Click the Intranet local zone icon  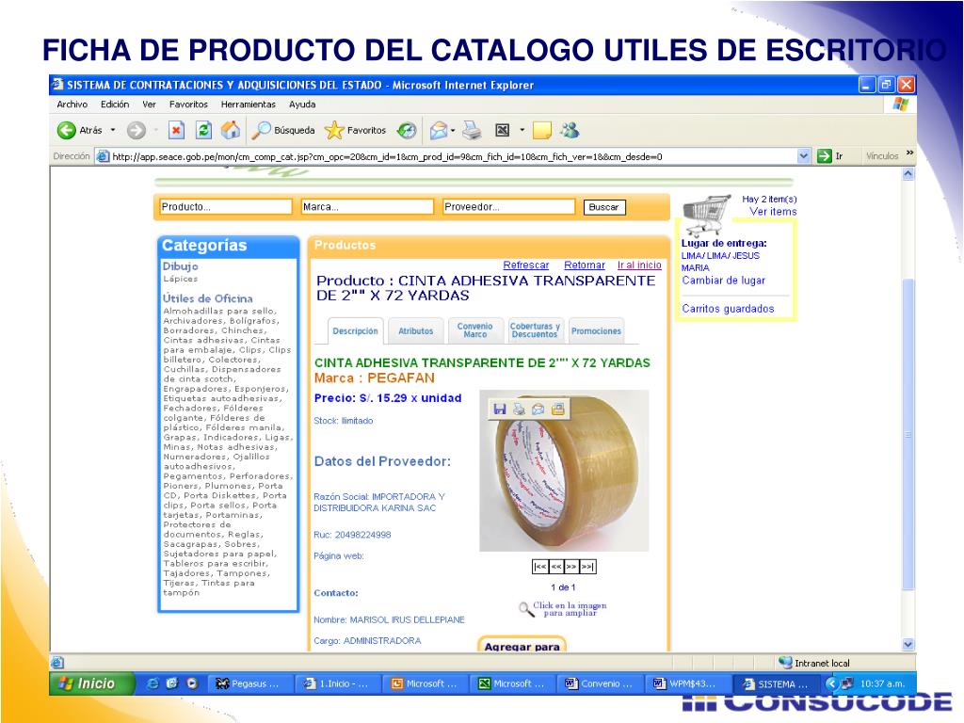tap(785, 662)
